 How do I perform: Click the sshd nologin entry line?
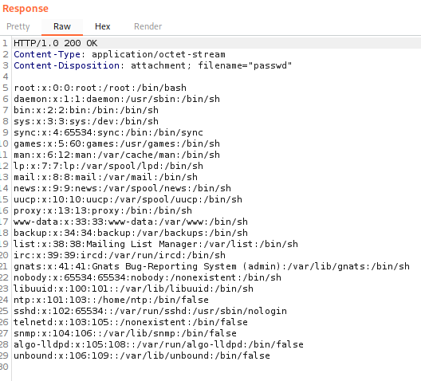click(151, 311)
